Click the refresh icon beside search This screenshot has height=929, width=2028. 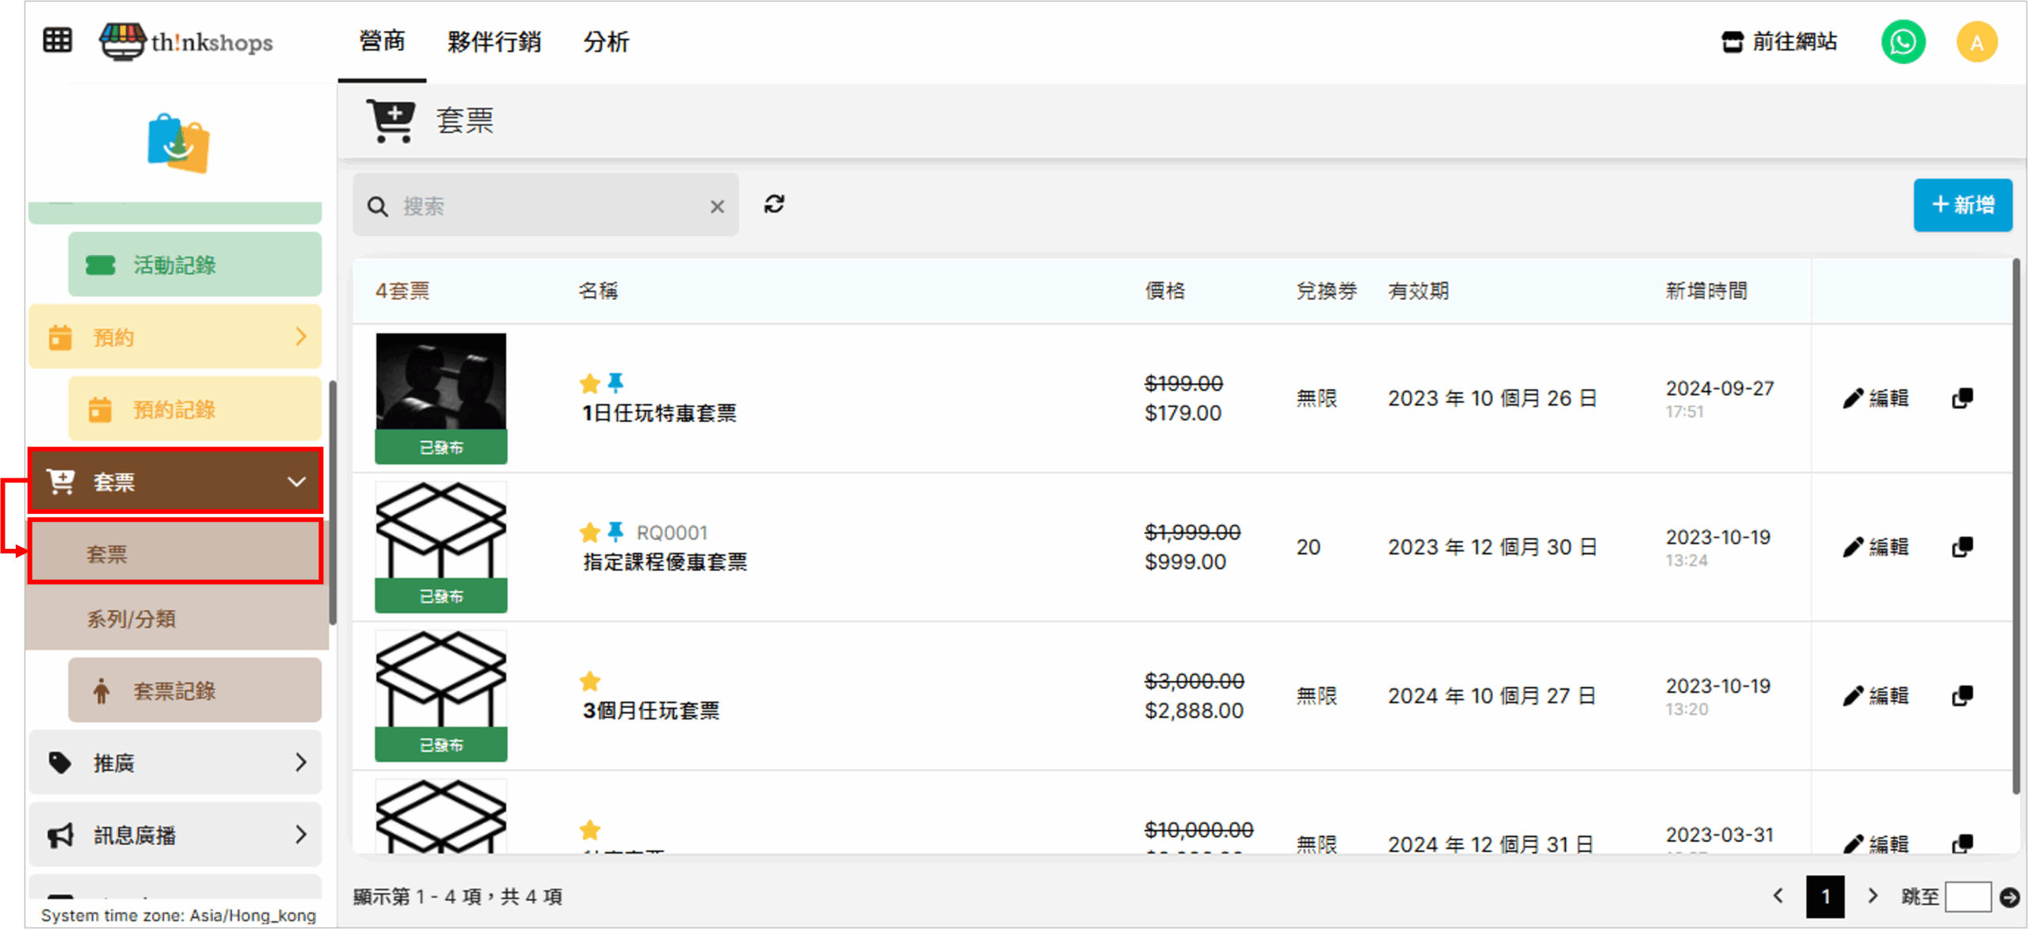click(774, 204)
